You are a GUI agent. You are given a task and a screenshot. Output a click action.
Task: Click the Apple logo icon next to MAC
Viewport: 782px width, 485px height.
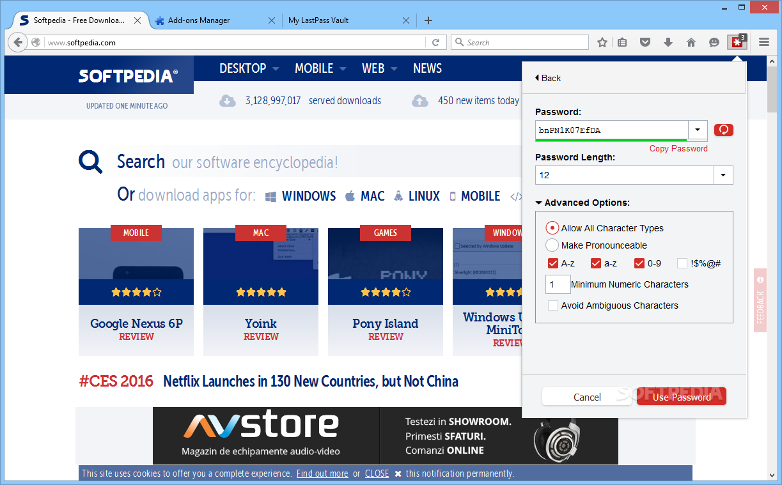pos(350,196)
